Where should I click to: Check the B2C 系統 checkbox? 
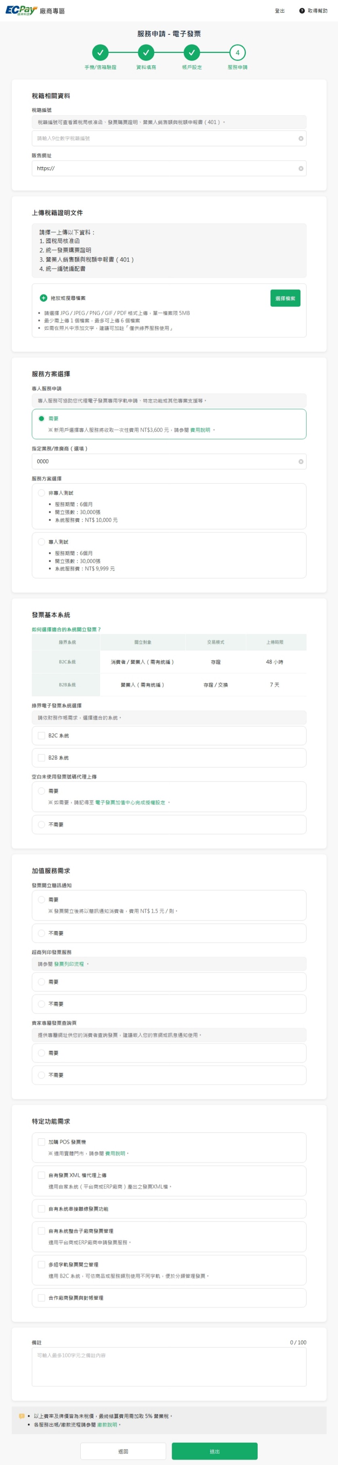click(x=42, y=736)
